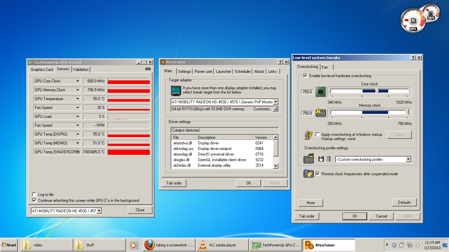The image size is (449, 252).
Task: Open context help in Low-level system tweaks
Action: point(413,58)
